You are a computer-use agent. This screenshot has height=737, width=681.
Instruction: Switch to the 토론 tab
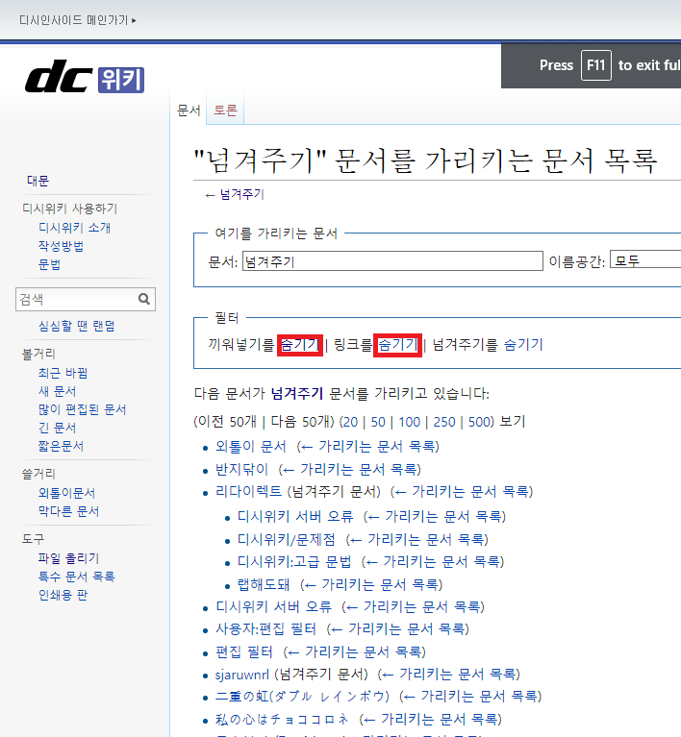[226, 111]
